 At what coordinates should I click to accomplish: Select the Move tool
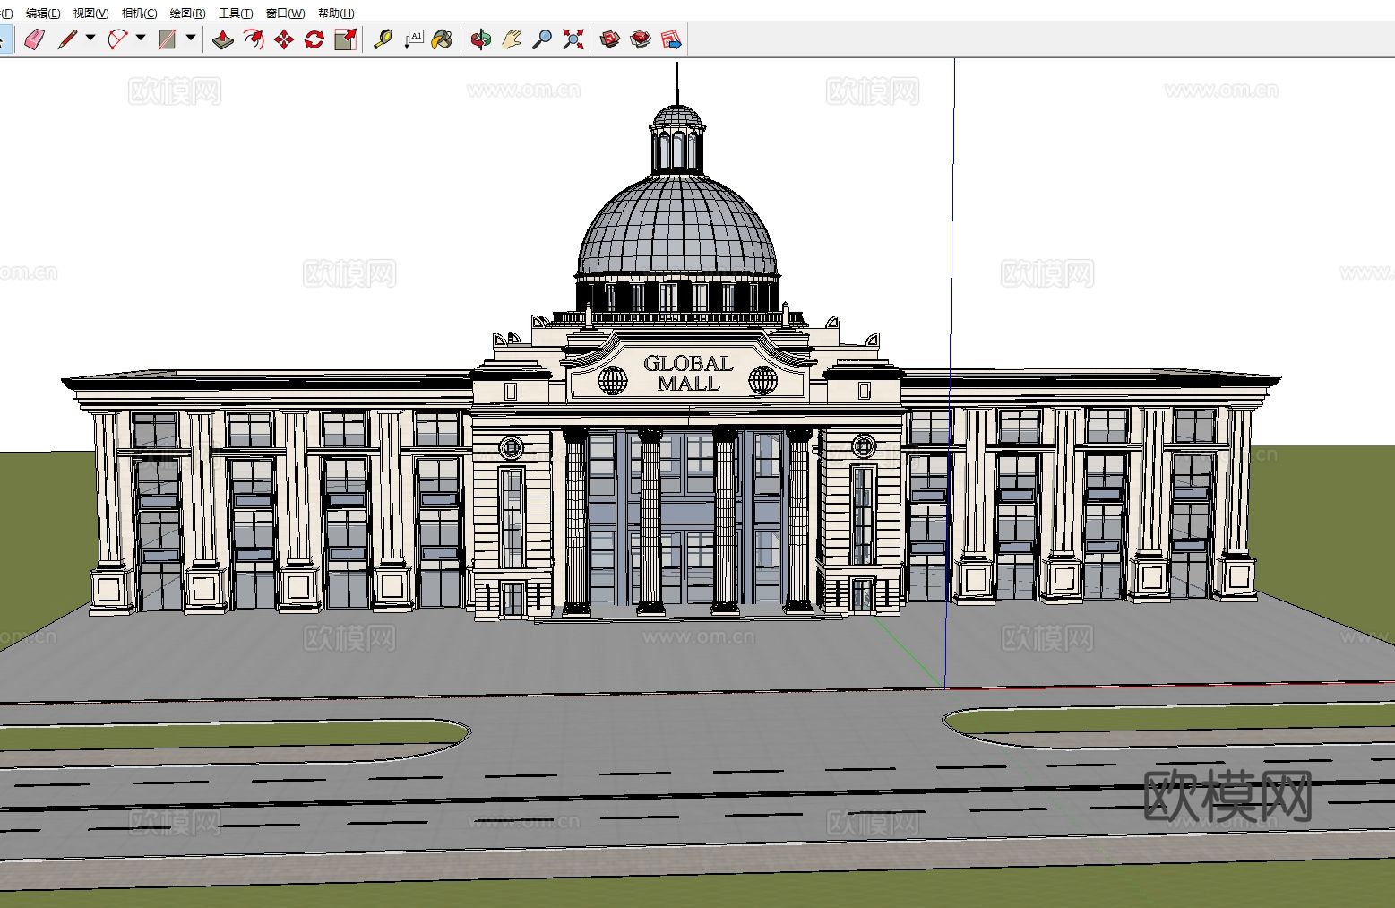(284, 39)
